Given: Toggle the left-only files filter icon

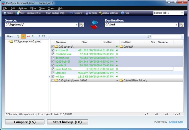Looking at the screenshot, I should click(33, 36).
